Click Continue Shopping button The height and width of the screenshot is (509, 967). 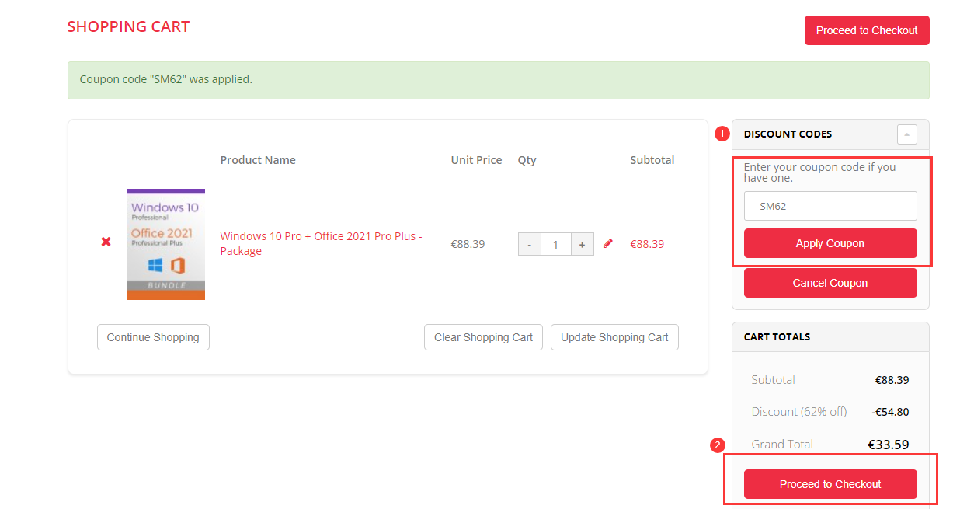tap(153, 337)
